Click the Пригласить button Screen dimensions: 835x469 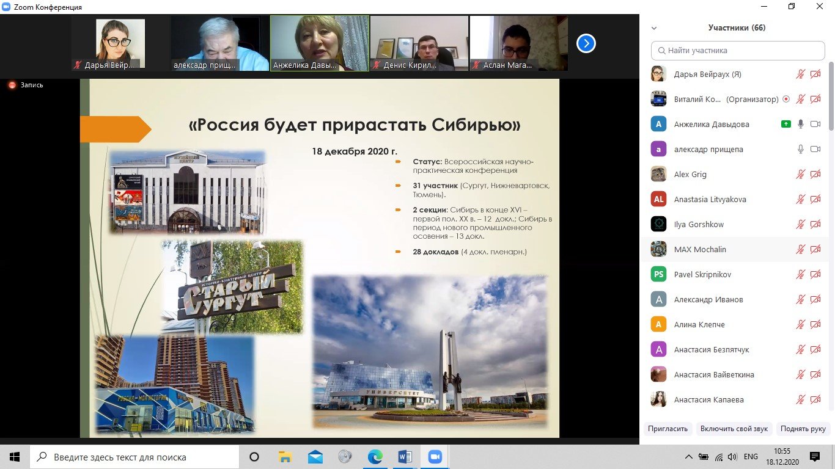tap(668, 429)
